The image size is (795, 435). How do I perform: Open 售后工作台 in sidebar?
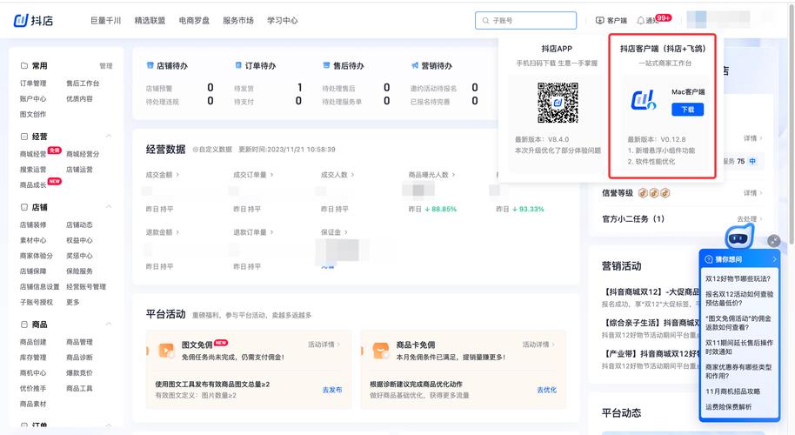(x=83, y=84)
